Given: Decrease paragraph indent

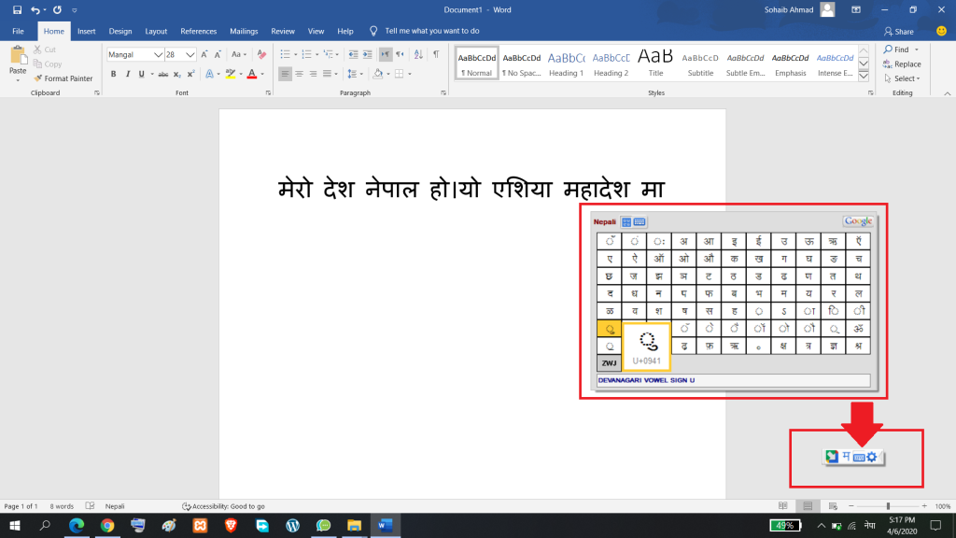Looking at the screenshot, I should pyautogui.click(x=353, y=54).
